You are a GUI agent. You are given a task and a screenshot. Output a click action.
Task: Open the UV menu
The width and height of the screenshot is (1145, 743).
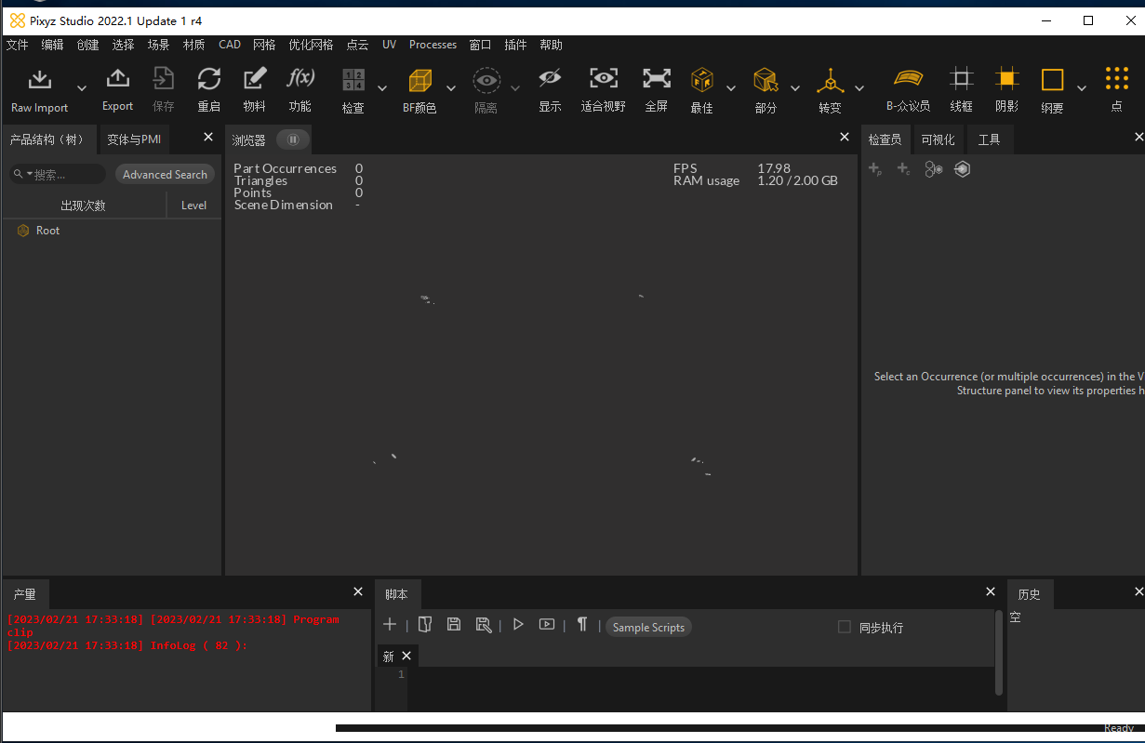coord(389,45)
